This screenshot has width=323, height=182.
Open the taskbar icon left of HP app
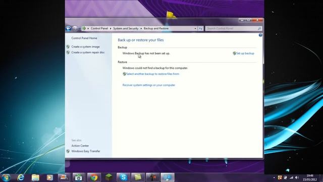pos(64,177)
